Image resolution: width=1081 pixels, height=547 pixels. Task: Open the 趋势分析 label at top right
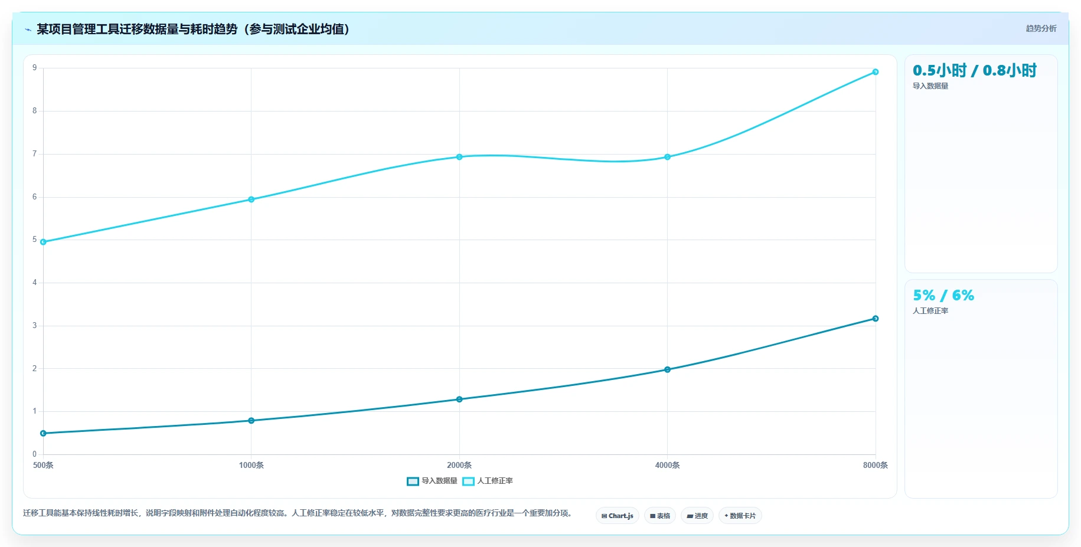(x=1041, y=28)
